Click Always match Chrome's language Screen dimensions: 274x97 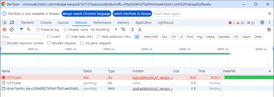pos(86,14)
